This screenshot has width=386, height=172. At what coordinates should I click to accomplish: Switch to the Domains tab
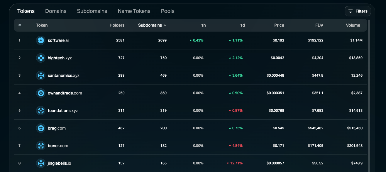[56, 11]
